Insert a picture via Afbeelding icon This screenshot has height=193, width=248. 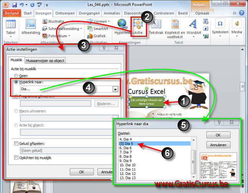click(31, 24)
